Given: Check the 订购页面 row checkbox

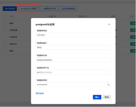Looking at the screenshot, I should click(x=5, y=30).
